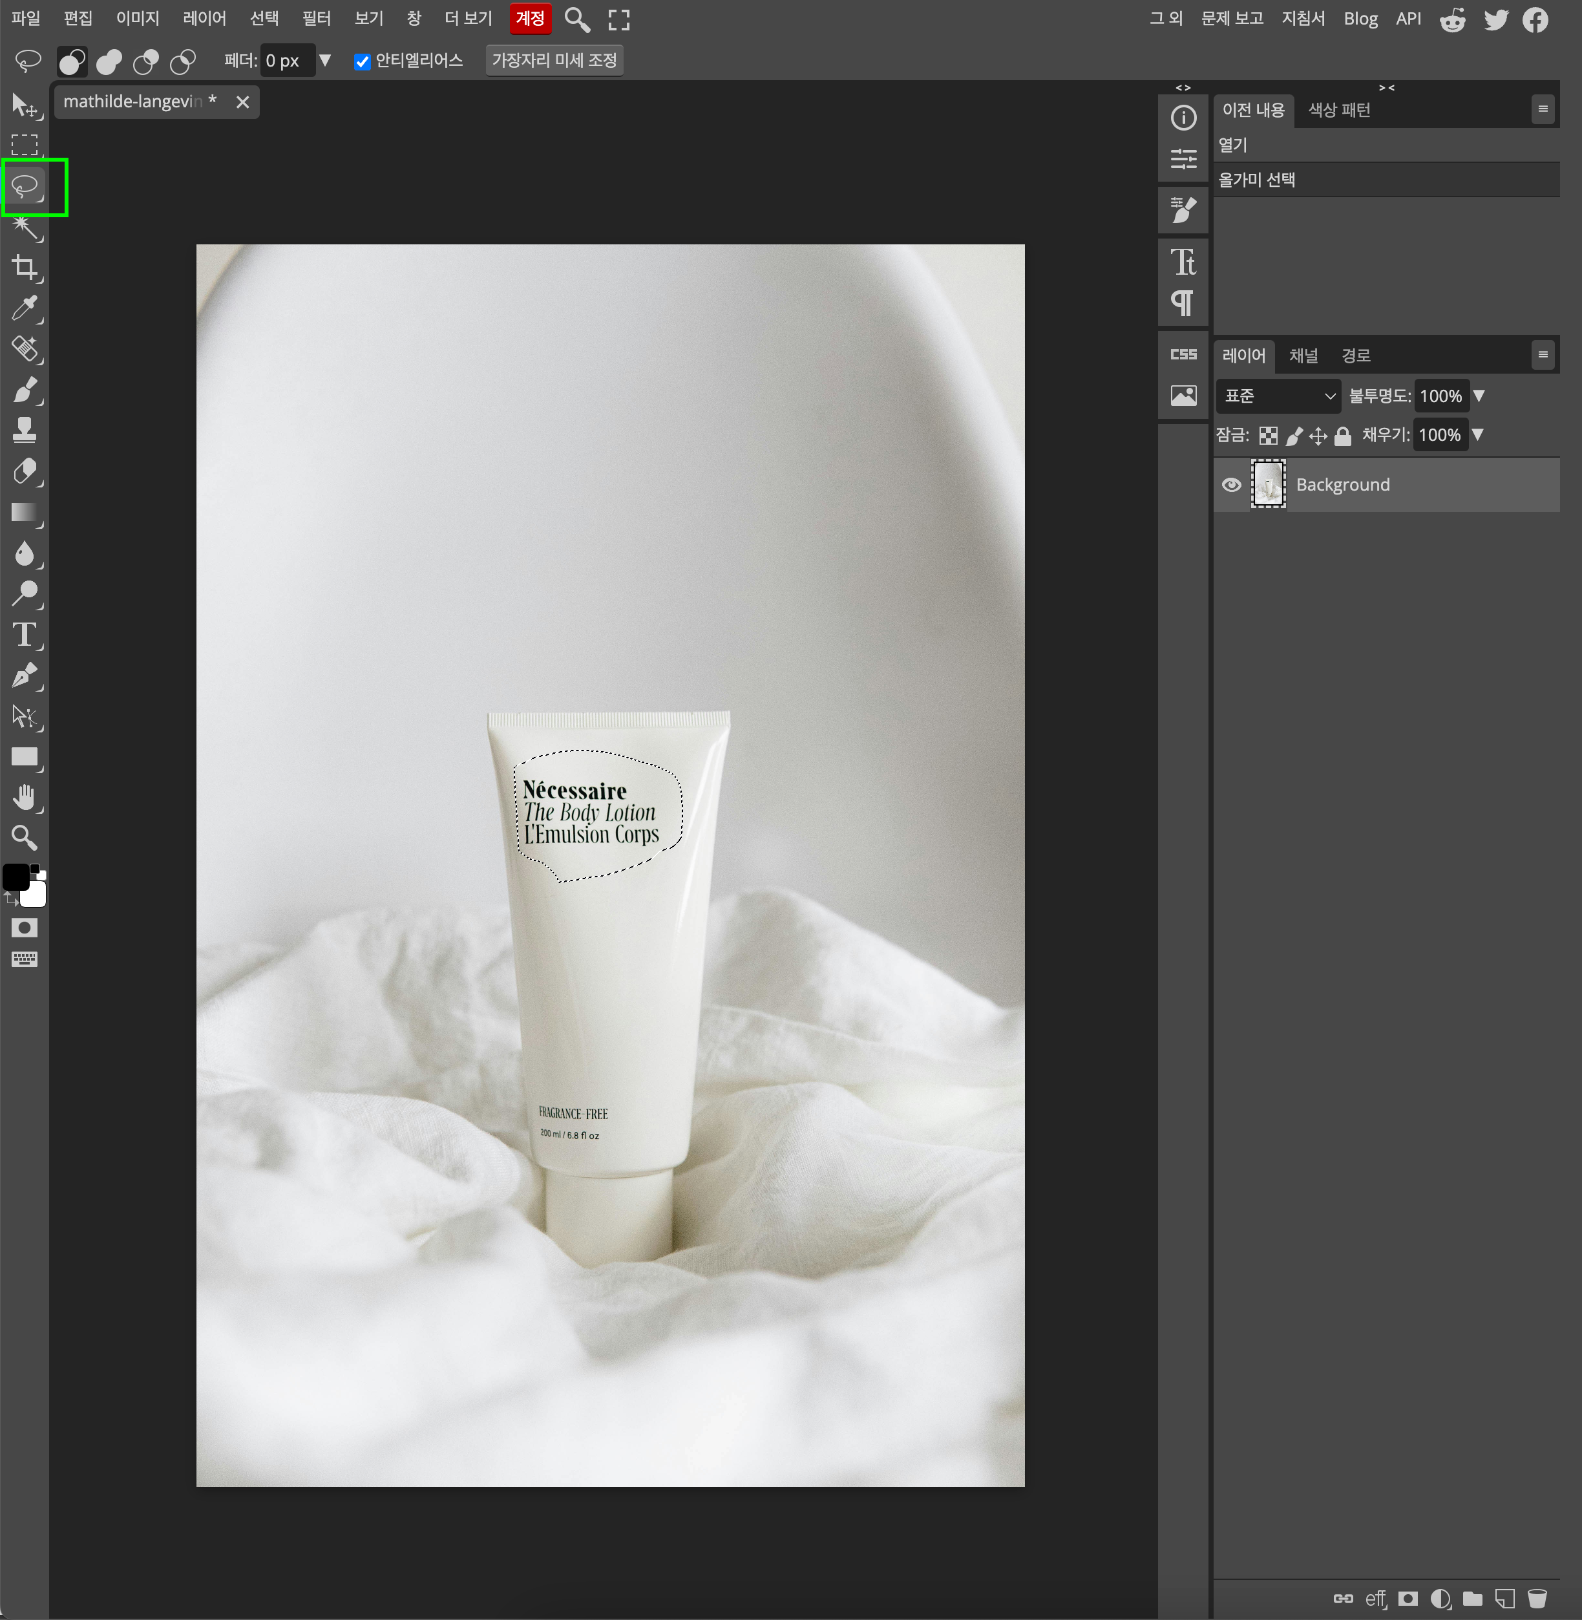The height and width of the screenshot is (1620, 1582).
Task: Select the Crop tool
Action: point(25,268)
